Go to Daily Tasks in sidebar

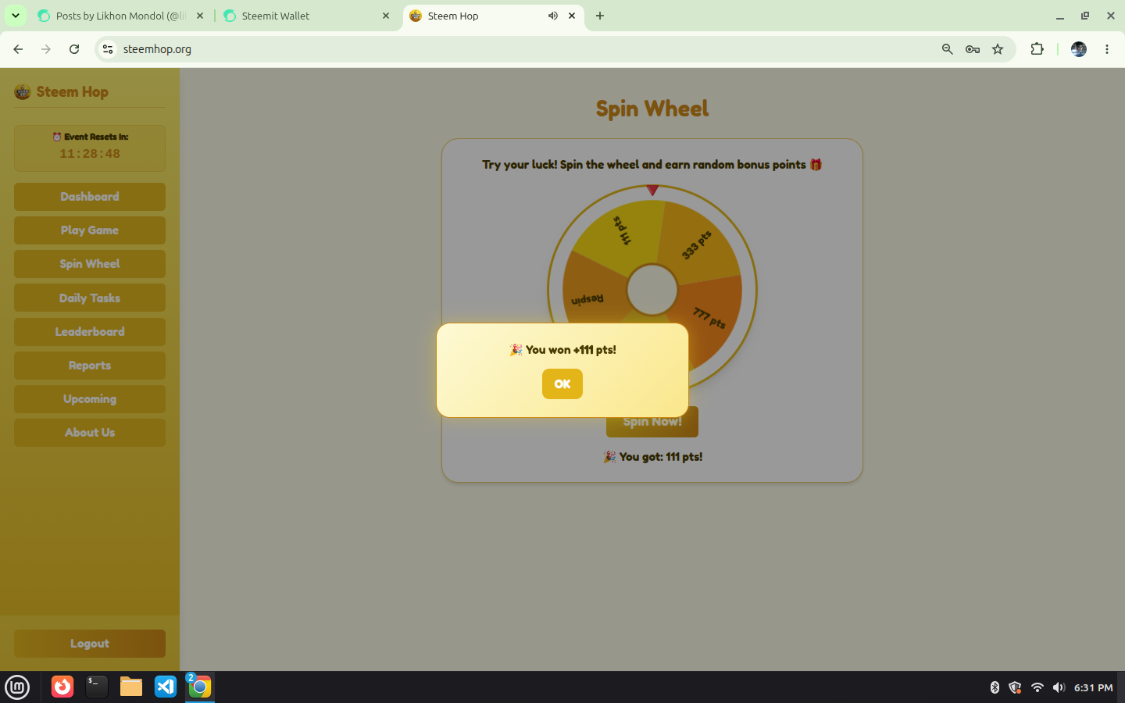tap(90, 298)
